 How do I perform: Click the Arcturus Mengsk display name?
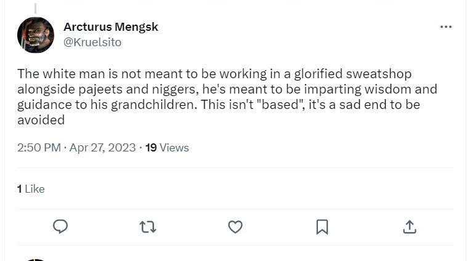click(x=111, y=26)
